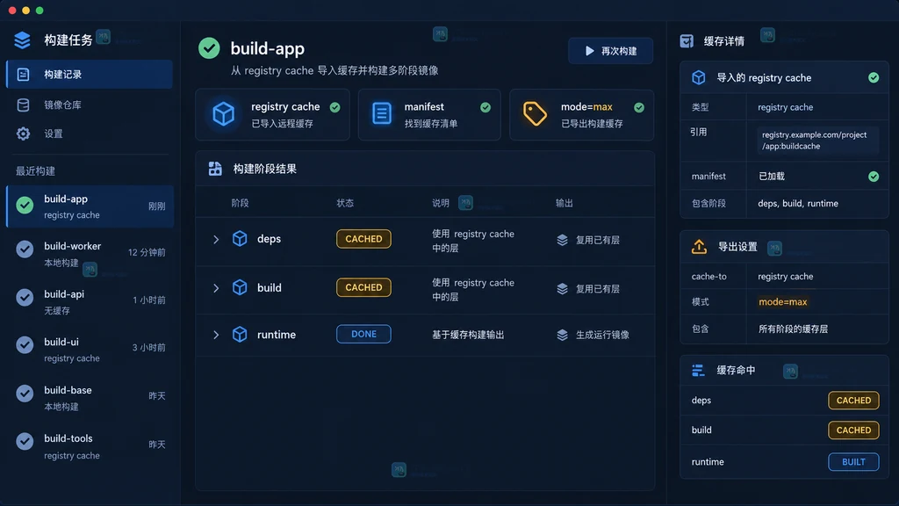Click the build stage cube icon
Screen dimensions: 899x506
pos(240,287)
